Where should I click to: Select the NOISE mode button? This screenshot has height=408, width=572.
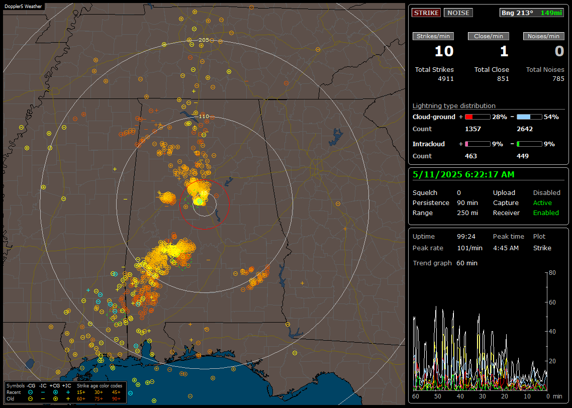pos(458,13)
